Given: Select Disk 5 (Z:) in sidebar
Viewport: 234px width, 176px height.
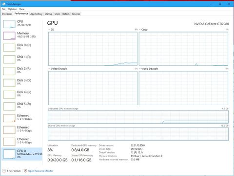Looking at the screenshot, I should (22, 107).
